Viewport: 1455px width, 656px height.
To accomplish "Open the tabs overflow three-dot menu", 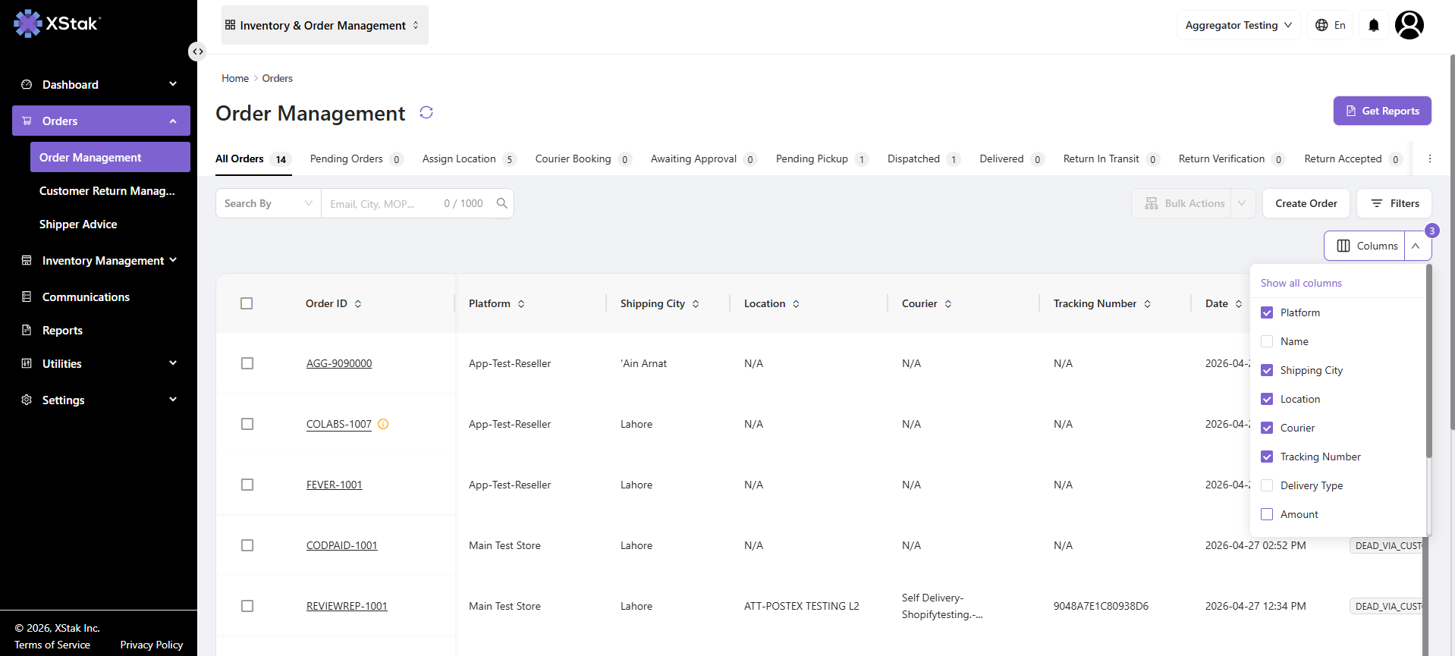I will pyautogui.click(x=1430, y=159).
